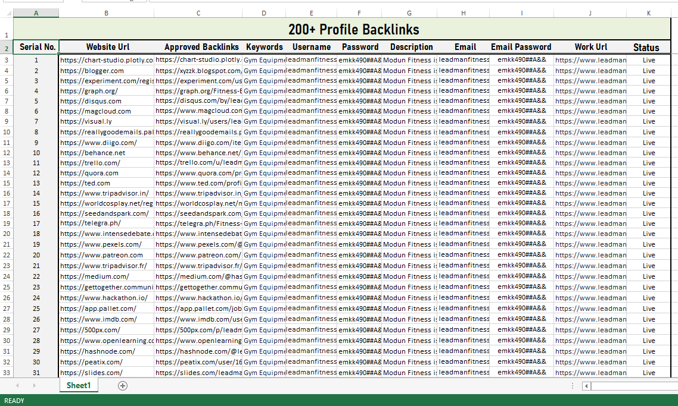Select the 'Website Url' header cell
This screenshot has width=678, height=406.
click(x=107, y=48)
